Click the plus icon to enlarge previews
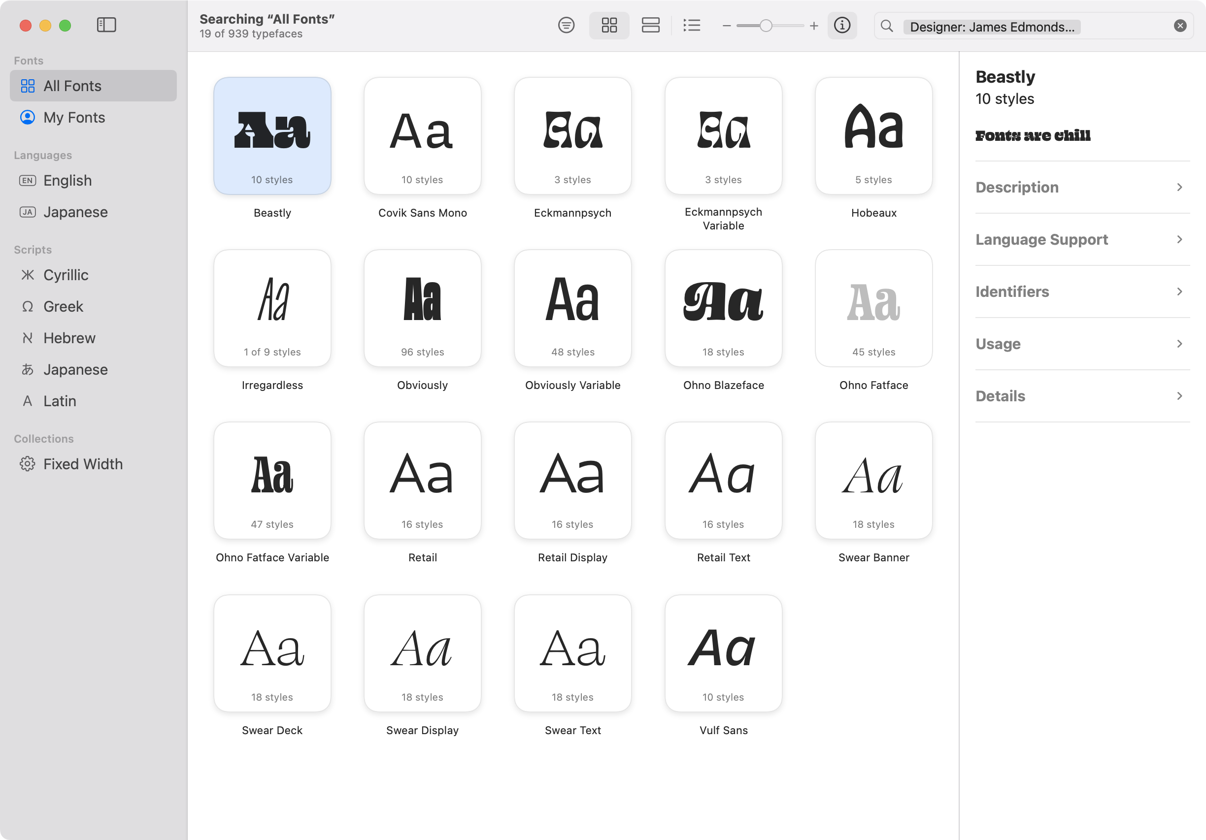This screenshot has width=1206, height=840. (x=814, y=26)
